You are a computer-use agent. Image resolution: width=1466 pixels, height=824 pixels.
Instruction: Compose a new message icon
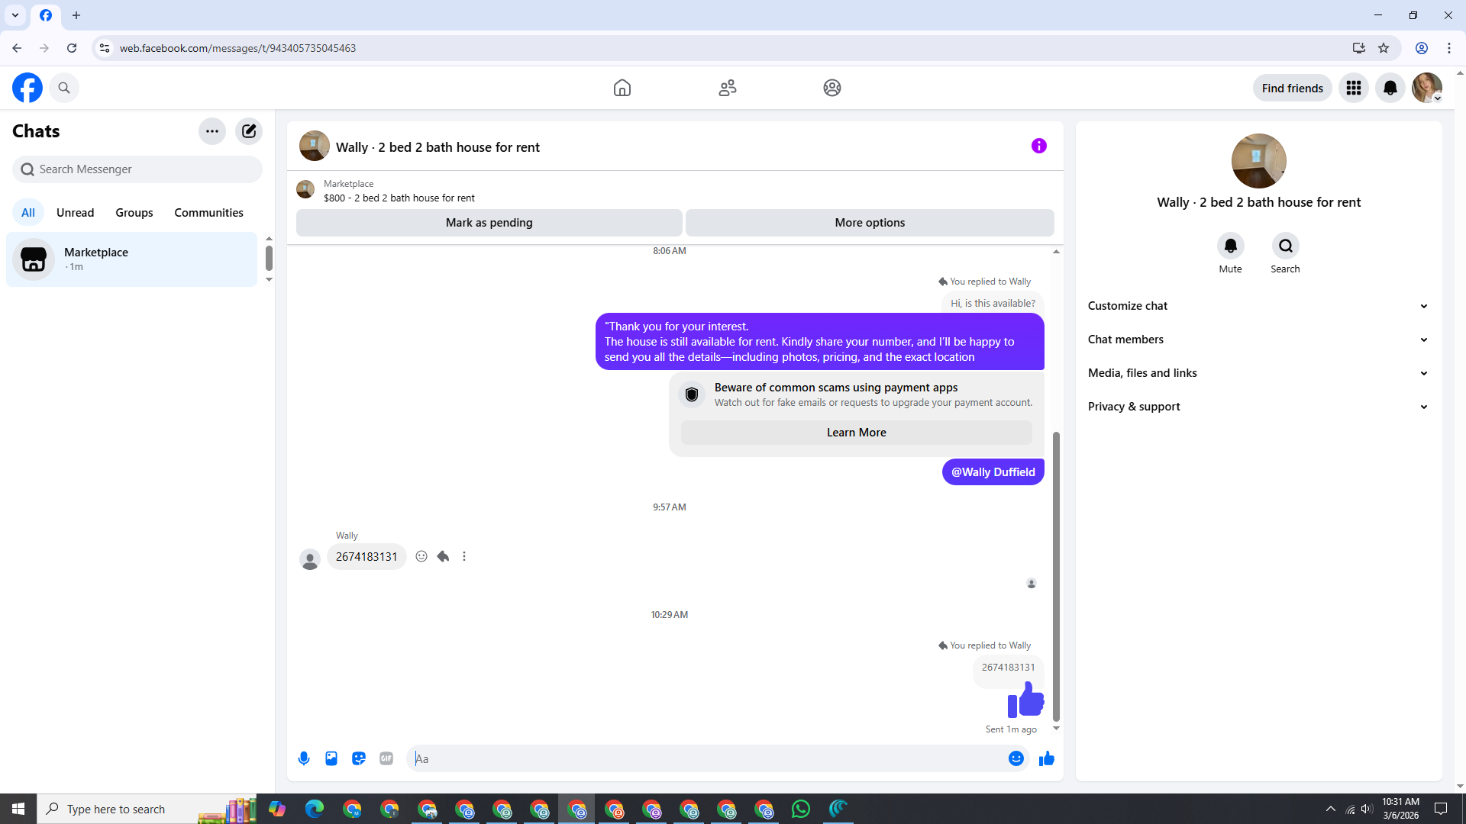click(x=249, y=131)
